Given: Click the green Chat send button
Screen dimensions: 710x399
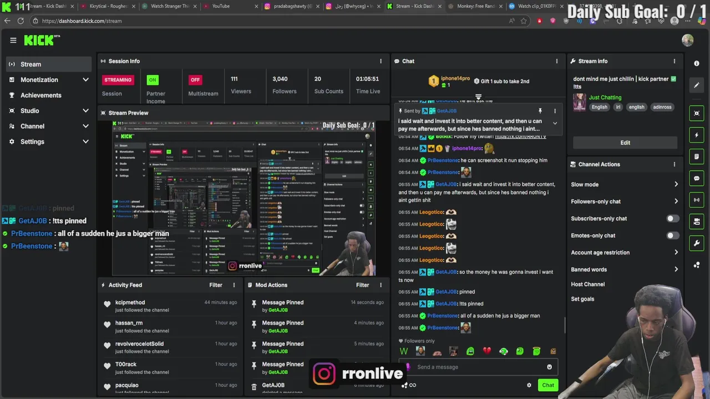Looking at the screenshot, I should tap(548, 385).
